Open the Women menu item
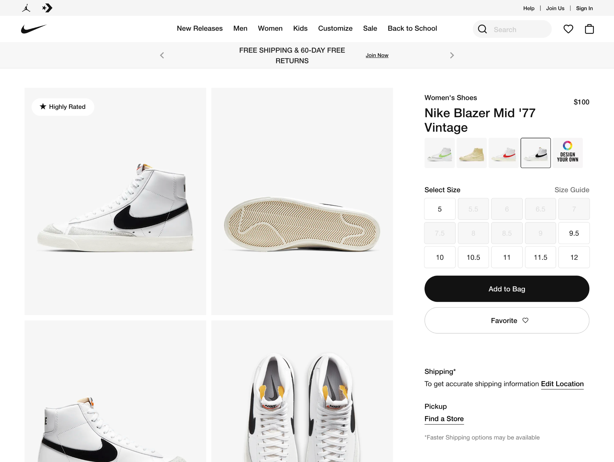 click(x=270, y=28)
